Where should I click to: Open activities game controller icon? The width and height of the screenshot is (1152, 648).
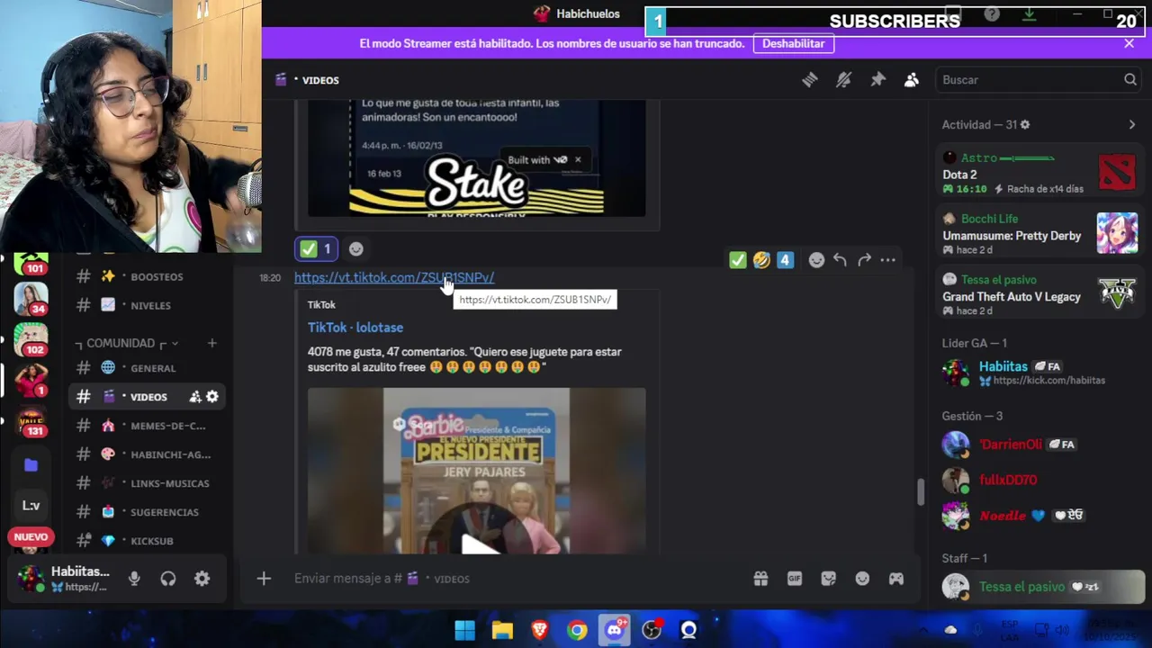896,579
